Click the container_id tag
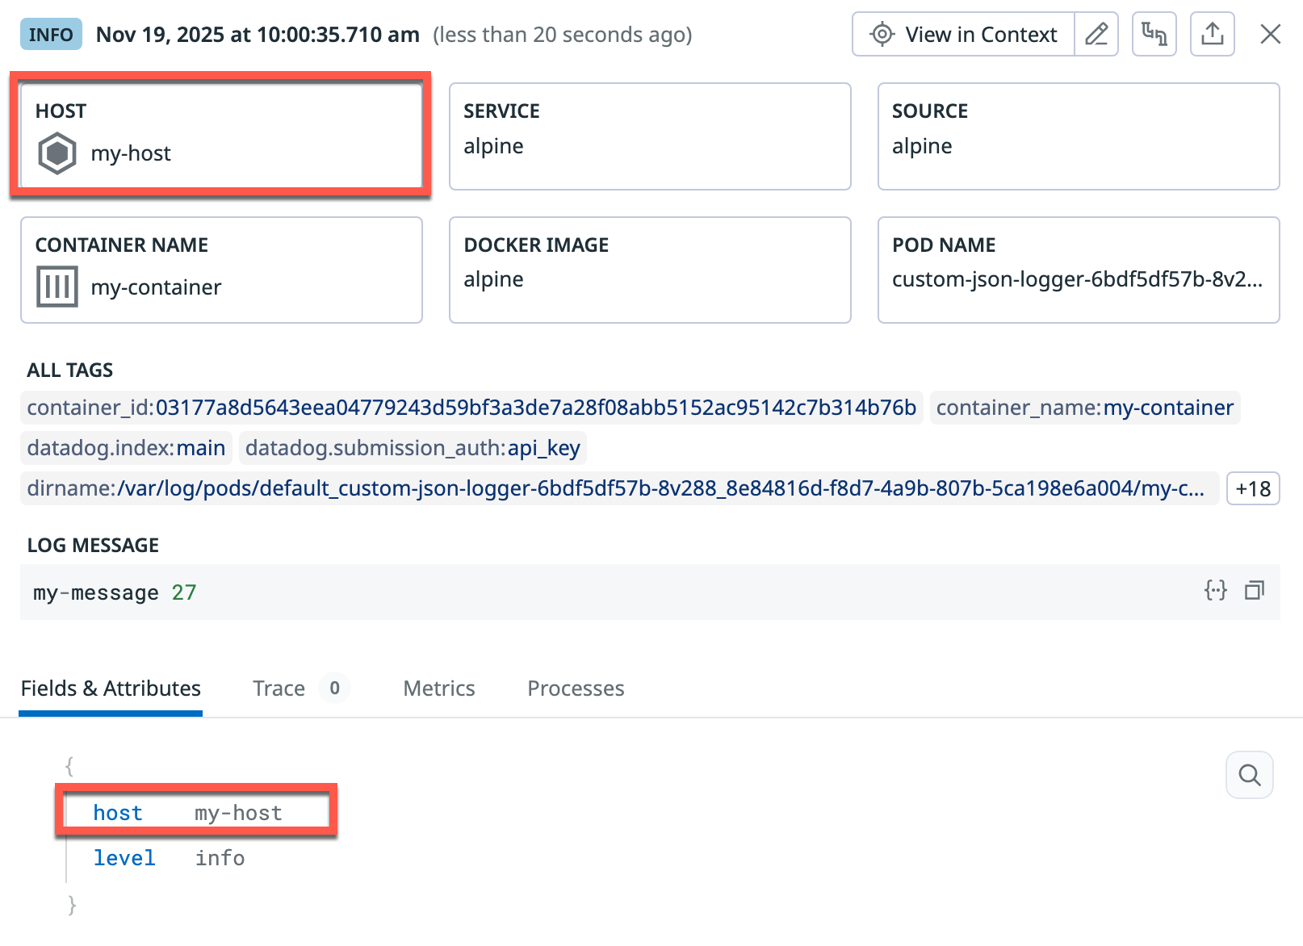This screenshot has height=946, width=1303. [x=471, y=408]
